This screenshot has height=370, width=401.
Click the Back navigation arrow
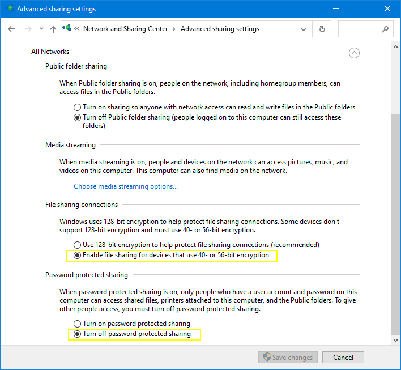tap(12, 29)
